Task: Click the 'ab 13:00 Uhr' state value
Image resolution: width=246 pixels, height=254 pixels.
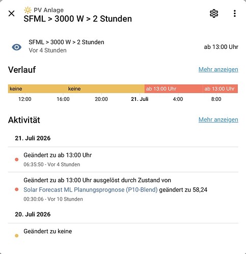Action: (x=221, y=47)
